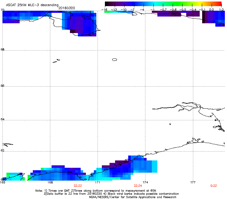Click the 62 latitude axis label
The image size is (227, 199).
coord(2,150)
